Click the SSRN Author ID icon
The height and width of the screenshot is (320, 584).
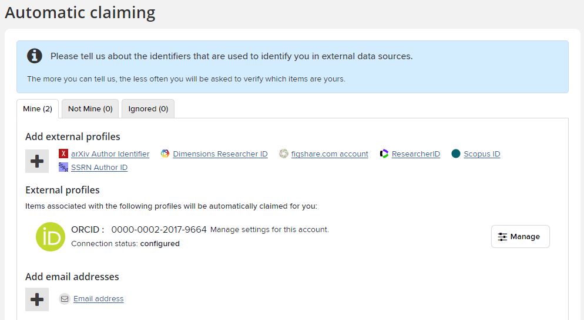click(63, 167)
